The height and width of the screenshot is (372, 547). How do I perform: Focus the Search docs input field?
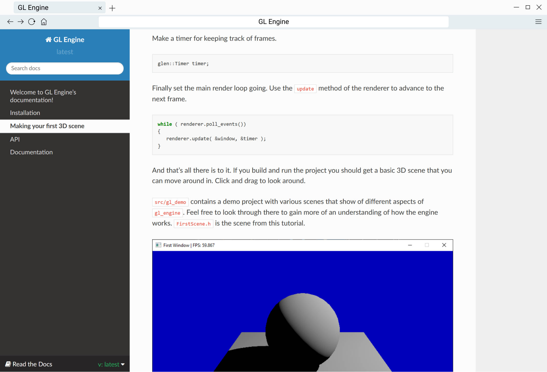(x=65, y=68)
